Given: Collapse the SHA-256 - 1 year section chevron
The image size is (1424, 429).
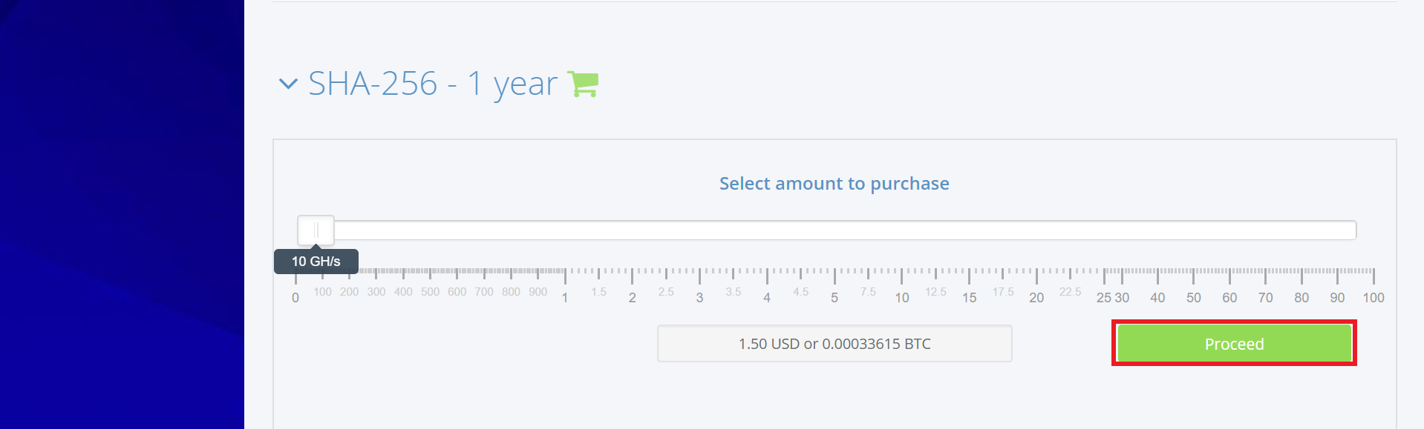Looking at the screenshot, I should (x=287, y=84).
